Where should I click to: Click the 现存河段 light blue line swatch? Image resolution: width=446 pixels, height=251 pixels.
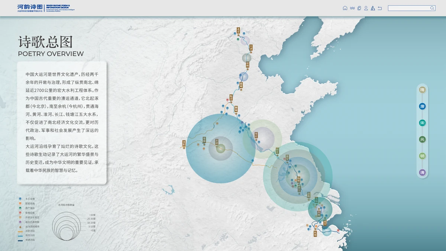pos(20,235)
